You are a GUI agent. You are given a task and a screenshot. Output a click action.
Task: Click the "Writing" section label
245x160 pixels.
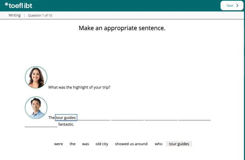(15, 15)
